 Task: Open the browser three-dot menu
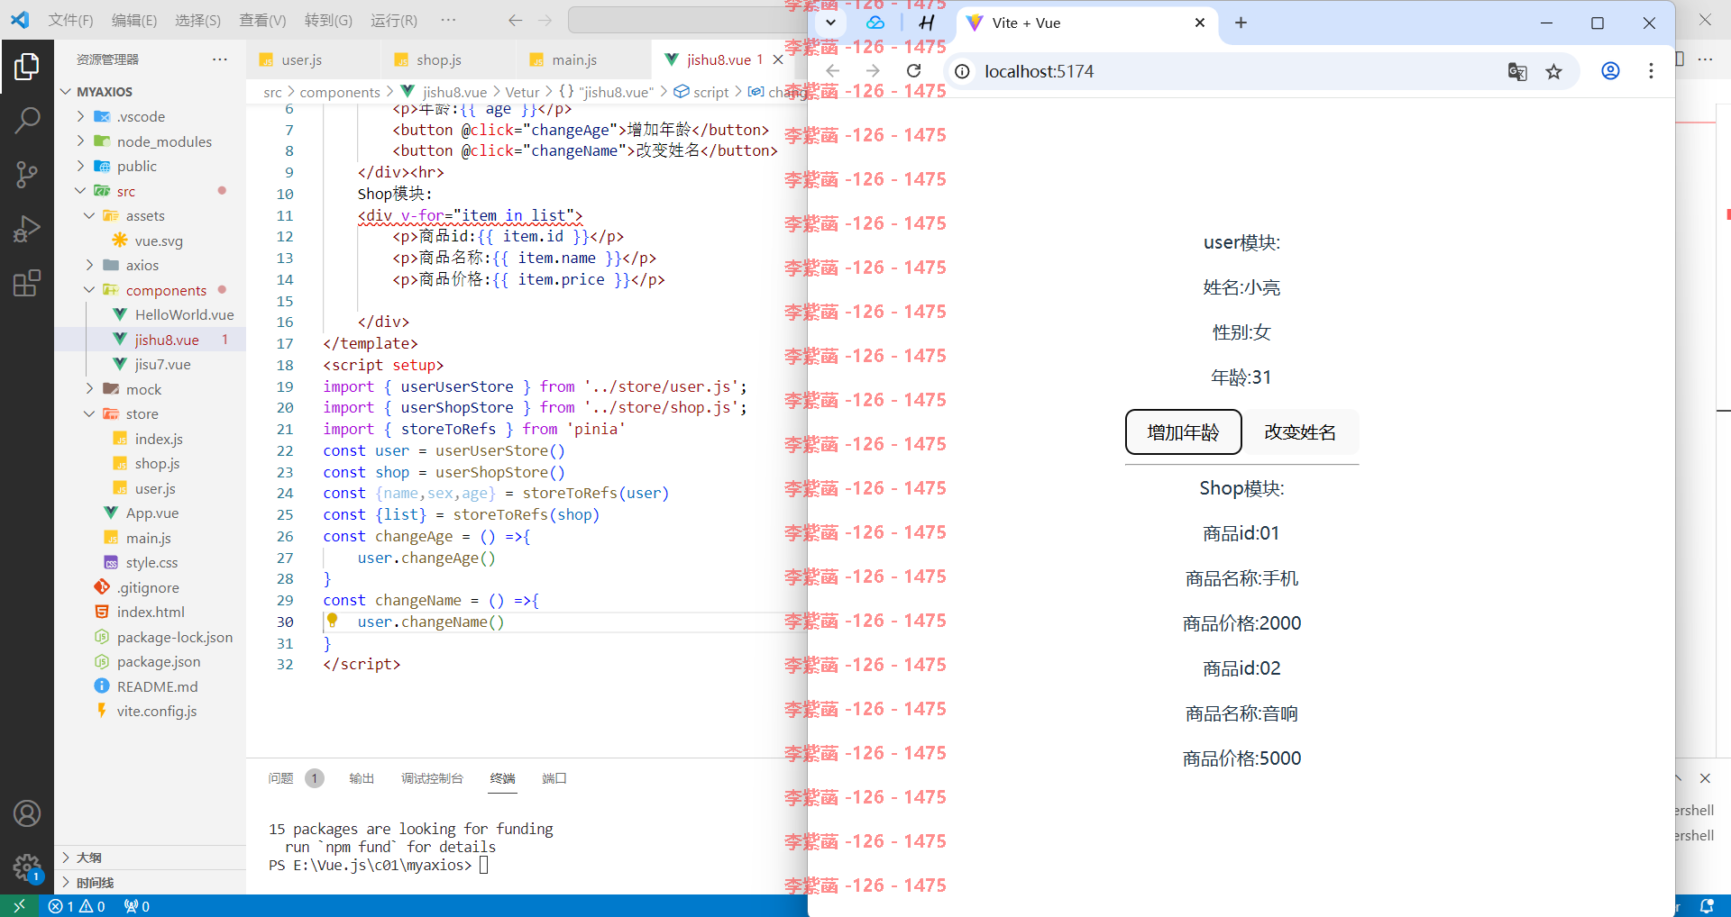[x=1651, y=70]
